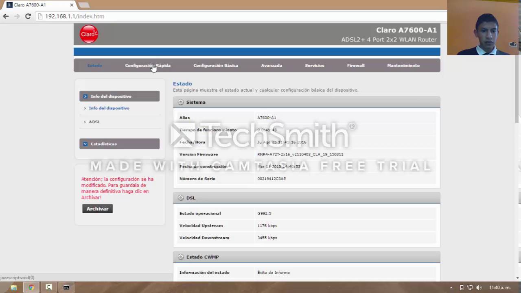The height and width of the screenshot is (293, 521).
Task: Open the Mantenimiento tab
Action: coord(403,66)
